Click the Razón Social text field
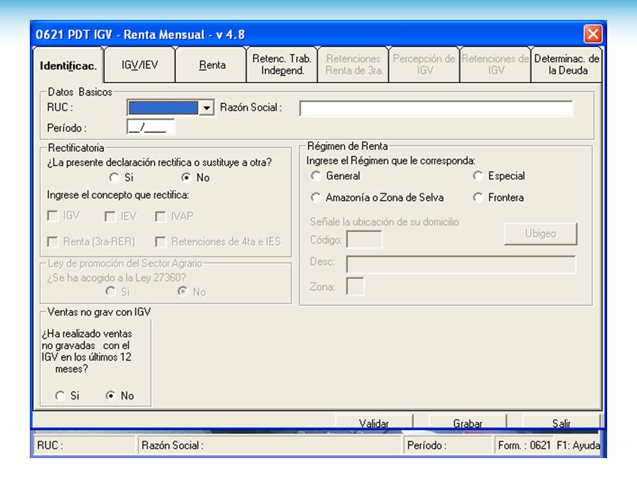This screenshot has height=478, width=637. pyautogui.click(x=437, y=108)
